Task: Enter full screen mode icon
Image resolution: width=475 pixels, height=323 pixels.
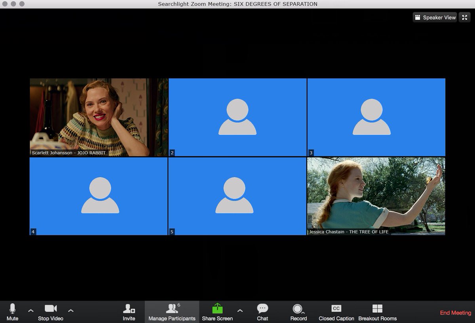Action: [x=465, y=17]
